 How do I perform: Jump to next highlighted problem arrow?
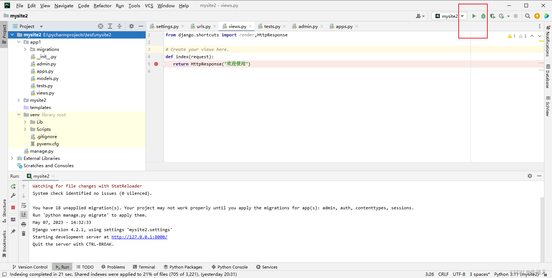click(x=540, y=36)
